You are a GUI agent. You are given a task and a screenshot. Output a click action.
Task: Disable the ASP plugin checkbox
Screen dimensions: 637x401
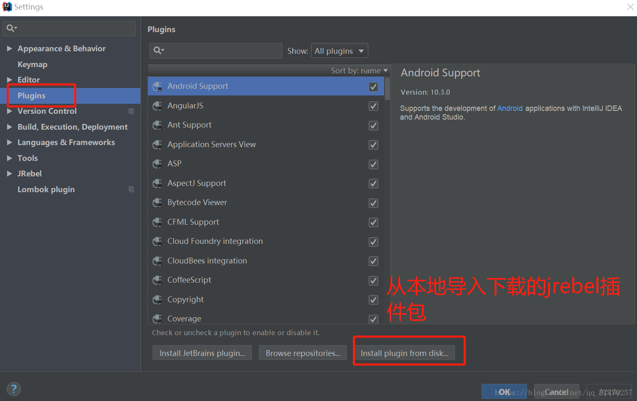[373, 164]
